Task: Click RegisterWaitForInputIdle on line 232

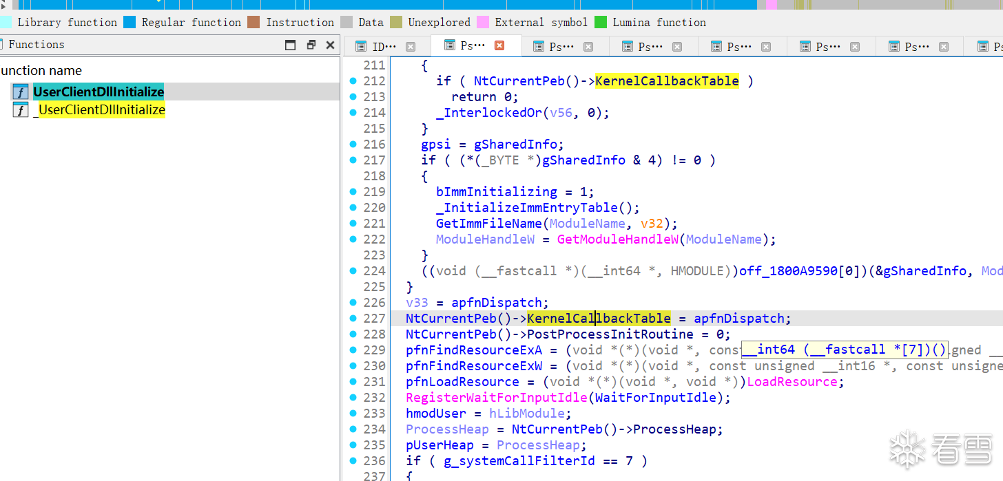Action: click(x=497, y=398)
